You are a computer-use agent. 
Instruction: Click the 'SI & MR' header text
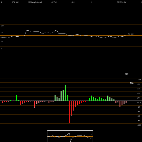[15, 2]
